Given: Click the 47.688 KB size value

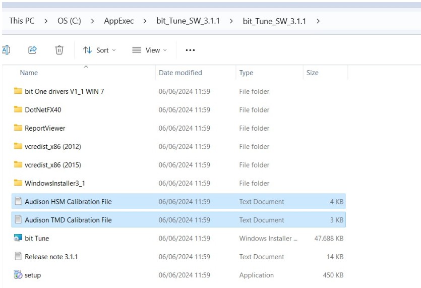Looking at the screenshot, I should click(x=329, y=238).
